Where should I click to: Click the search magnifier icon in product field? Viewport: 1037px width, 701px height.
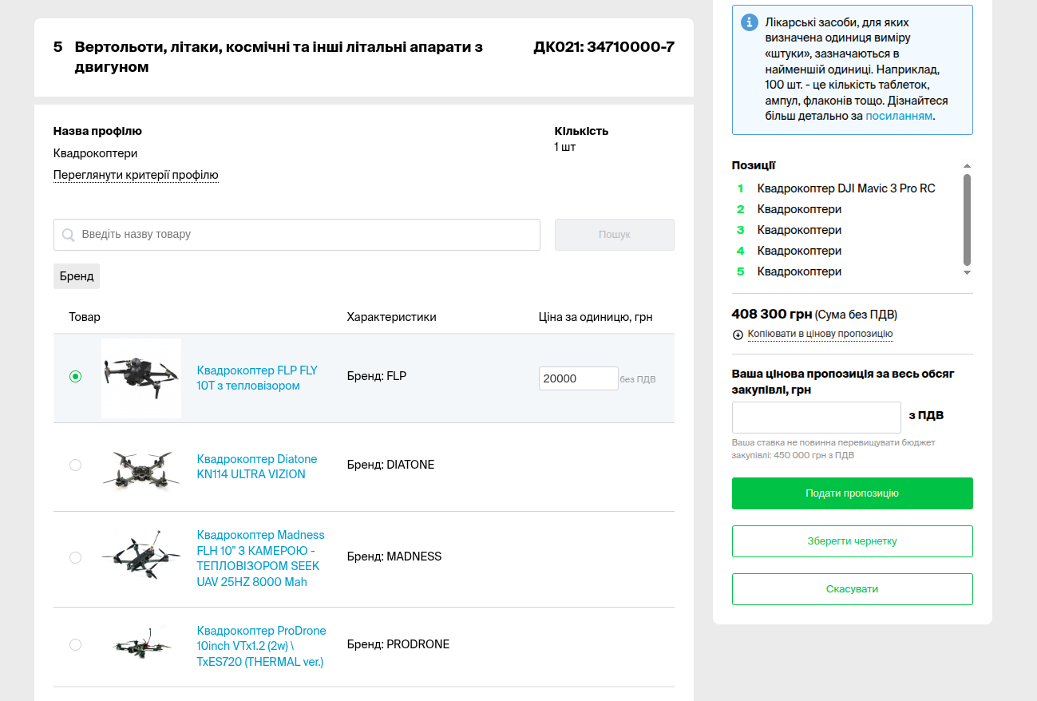pyautogui.click(x=69, y=235)
